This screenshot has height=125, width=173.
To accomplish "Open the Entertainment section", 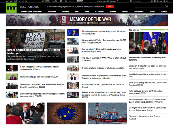I will coord(139,11).
